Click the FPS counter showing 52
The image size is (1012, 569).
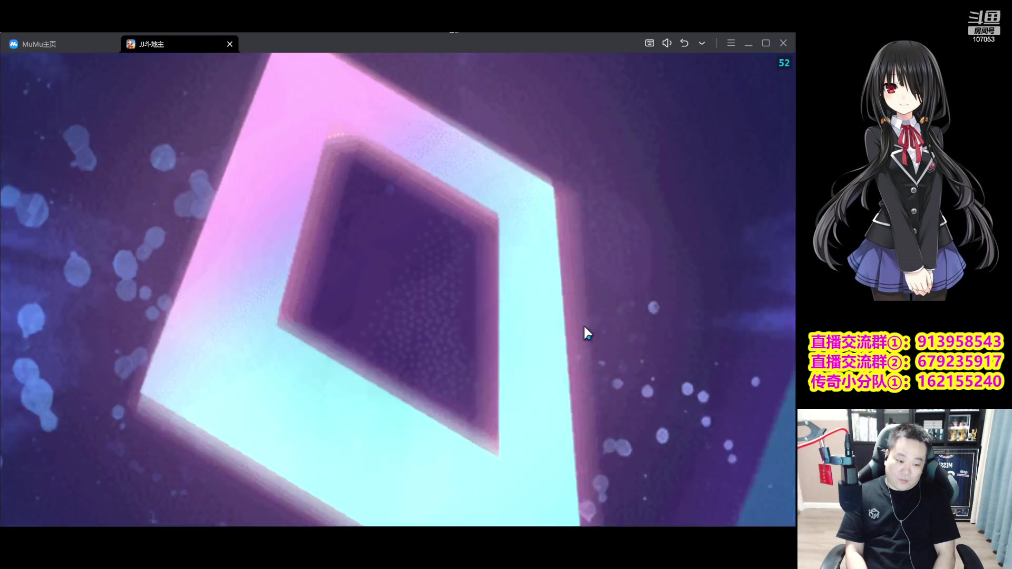click(784, 63)
